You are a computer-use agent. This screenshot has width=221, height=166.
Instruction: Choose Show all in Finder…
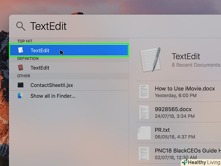[69, 96]
